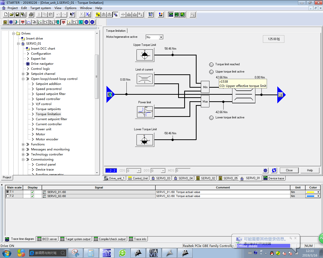Screen dimensions: 323x258
Task: Toggle display checkbox for SERVO_01.r80
Action: (x=32, y=192)
